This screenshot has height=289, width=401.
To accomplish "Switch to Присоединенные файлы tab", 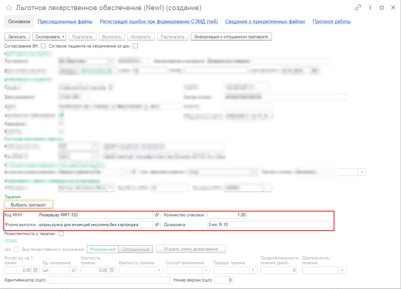I will click(x=65, y=22).
